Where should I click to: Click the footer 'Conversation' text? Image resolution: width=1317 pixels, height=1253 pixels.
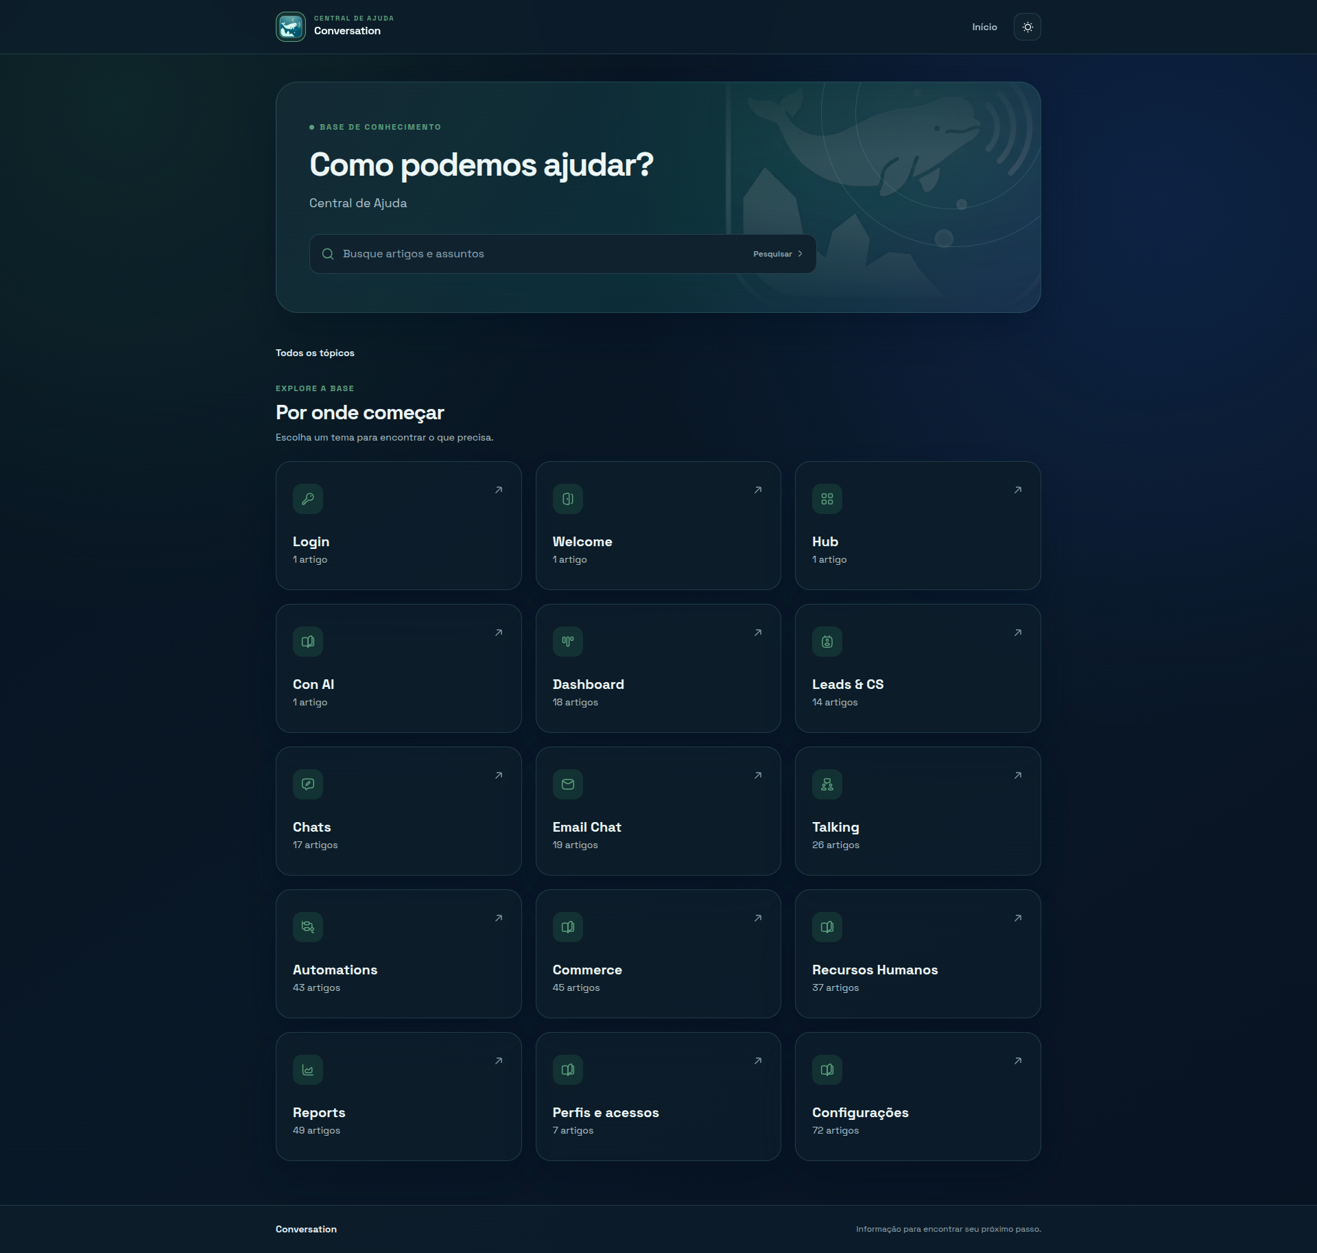click(x=306, y=1229)
